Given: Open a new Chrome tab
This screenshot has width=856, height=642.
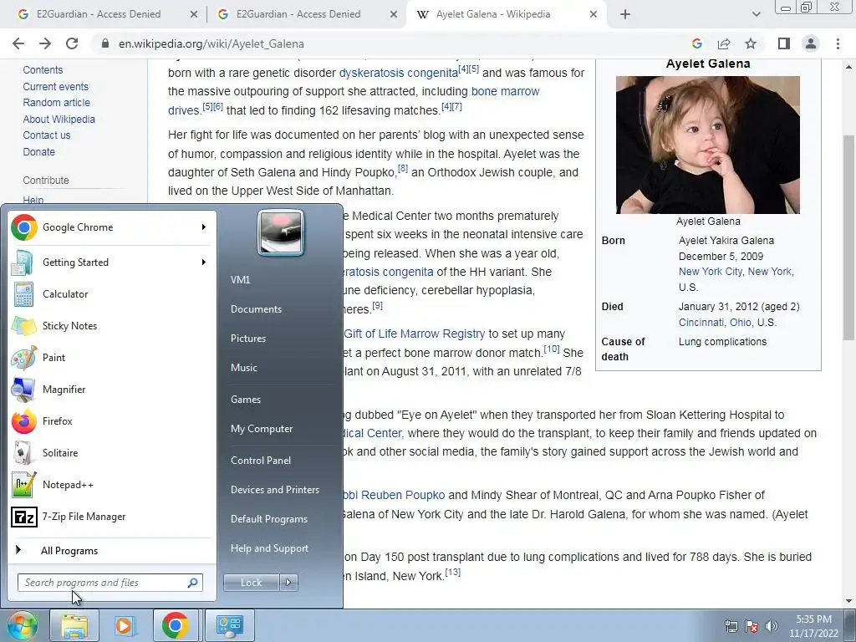Looking at the screenshot, I should coord(625,14).
